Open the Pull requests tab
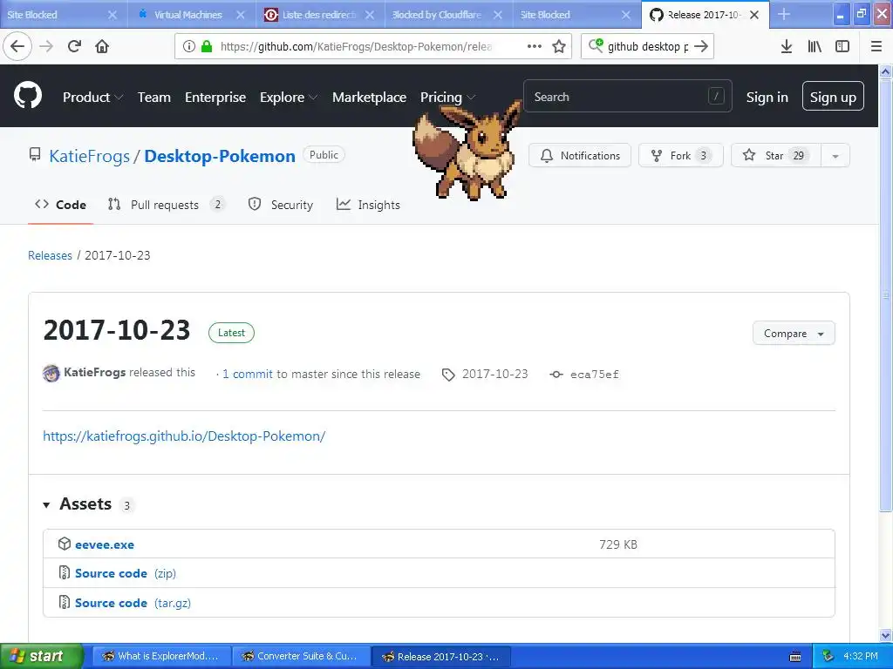 click(166, 205)
